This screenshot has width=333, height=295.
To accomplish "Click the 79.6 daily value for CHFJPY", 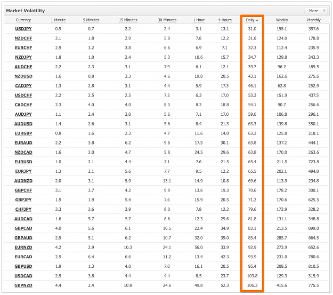I will click(x=252, y=209).
